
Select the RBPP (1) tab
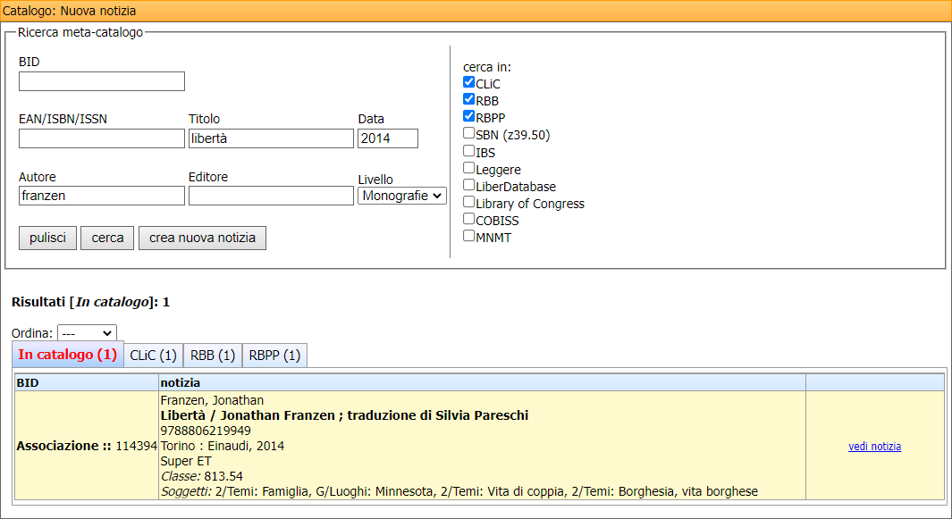coord(274,356)
